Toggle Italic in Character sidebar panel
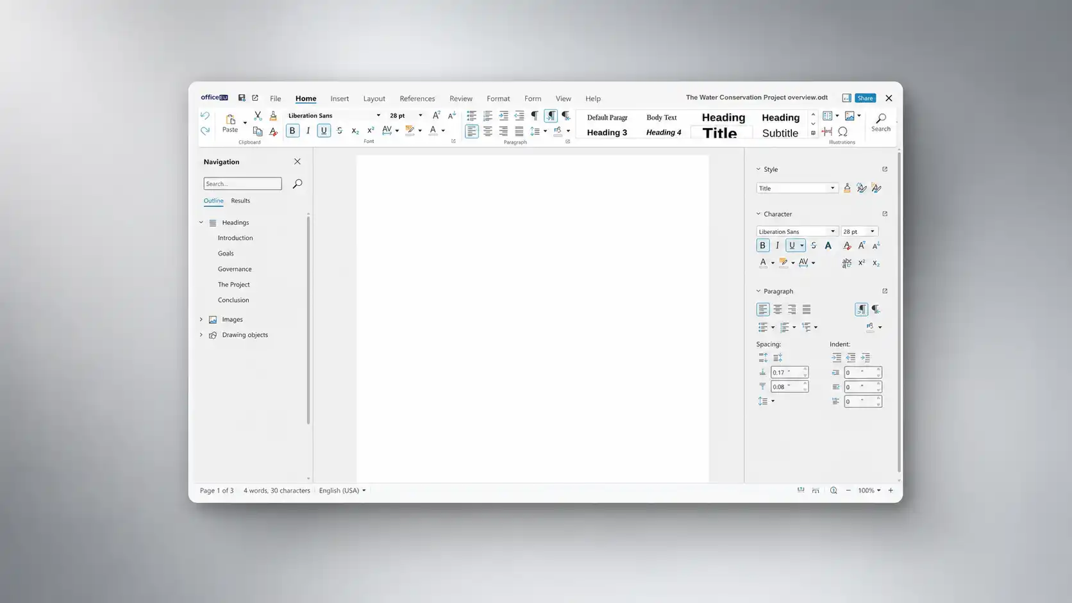 coord(778,245)
